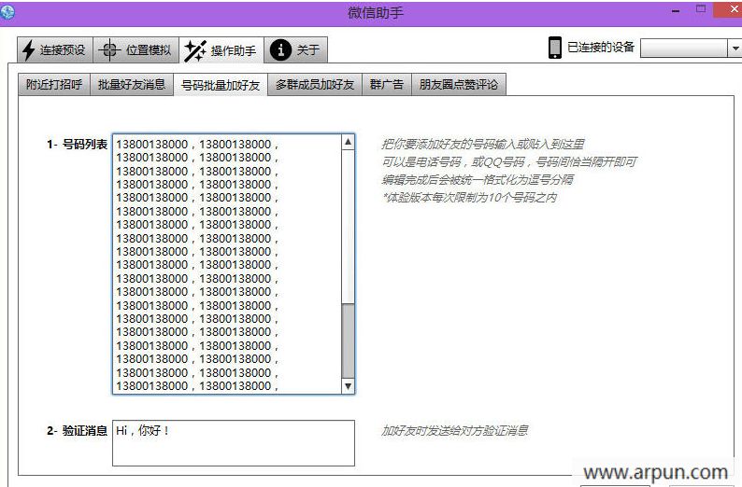Click the phone icon beside 已连接的设备

[554, 48]
